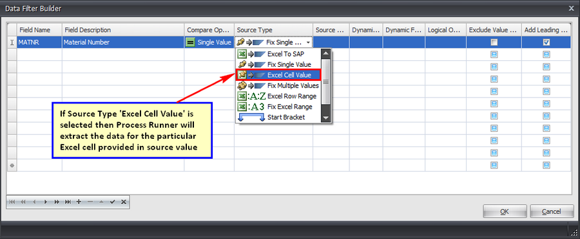Add a new filter row with plus
Screen dimensions: 580x239
point(79,202)
